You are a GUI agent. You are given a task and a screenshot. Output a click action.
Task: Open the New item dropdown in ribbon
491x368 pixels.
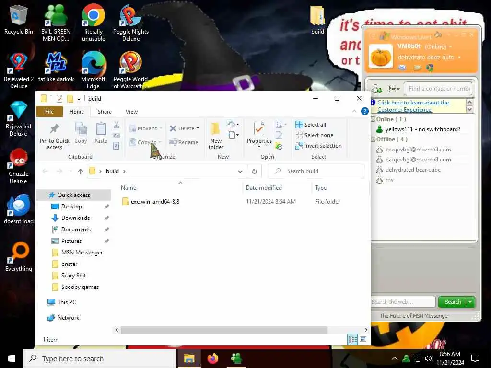click(x=234, y=125)
